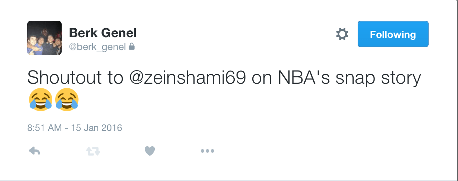Click the first laughing-crying emoji
458x181 pixels.
coord(40,100)
